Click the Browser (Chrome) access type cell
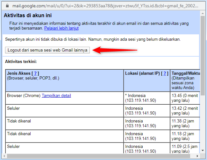This screenshot has height=160, width=207. tap(65, 98)
